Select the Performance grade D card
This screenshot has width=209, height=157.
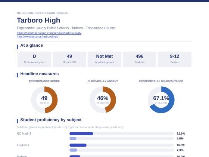click(34, 59)
